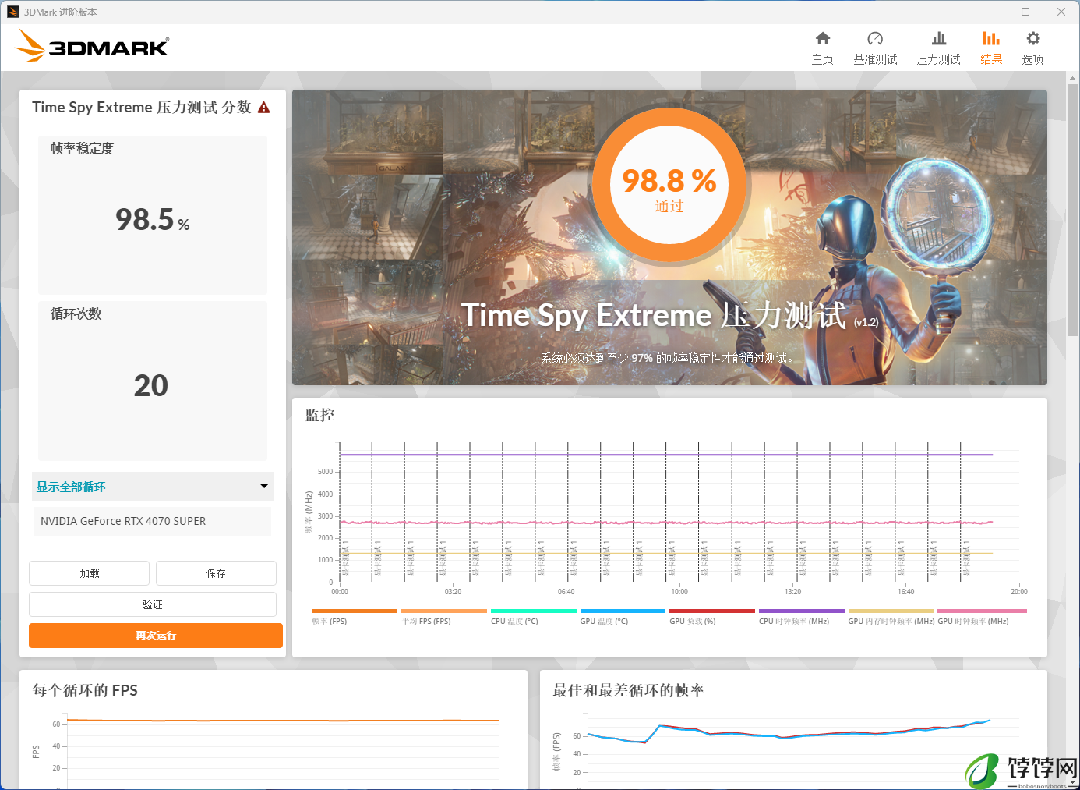Viewport: 1080px width, 790px height.
Task: Open the 选项 options gear icon
Action: click(1033, 38)
